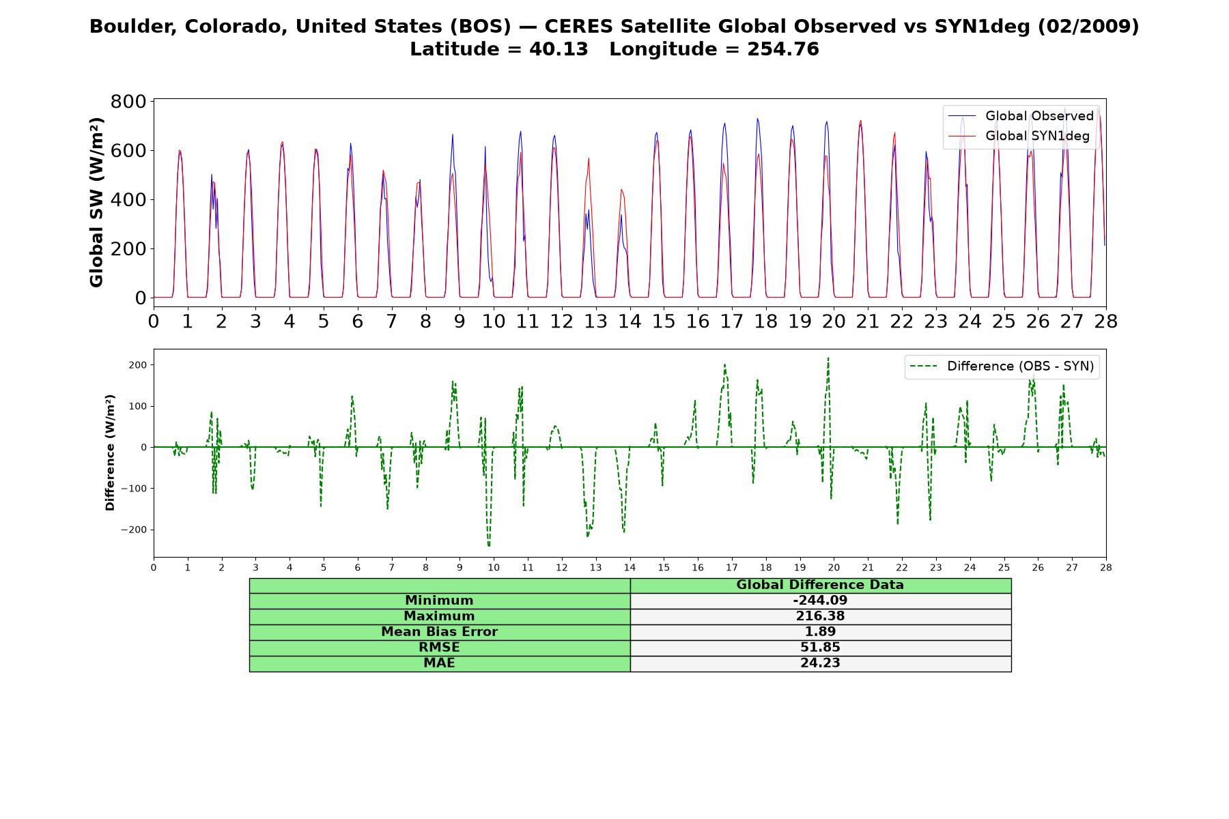Click the Difference (OBS - SYN) legend entry
The image size is (1229, 819).
(1002, 367)
